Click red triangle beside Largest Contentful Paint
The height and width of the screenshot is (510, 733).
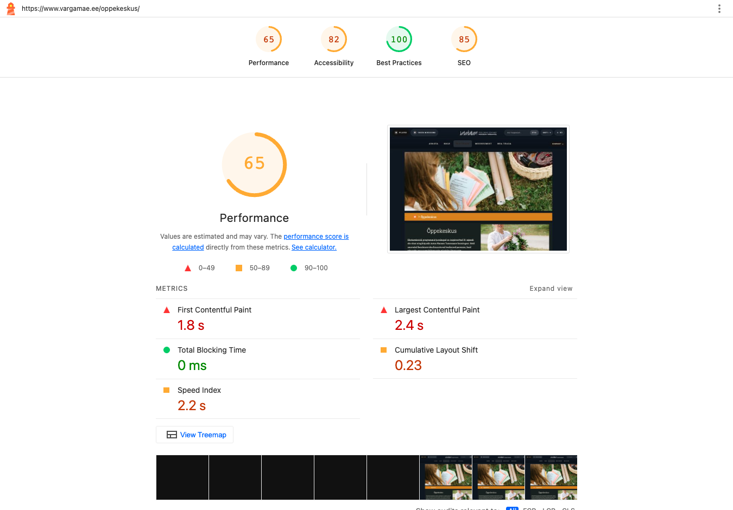pyautogui.click(x=384, y=310)
